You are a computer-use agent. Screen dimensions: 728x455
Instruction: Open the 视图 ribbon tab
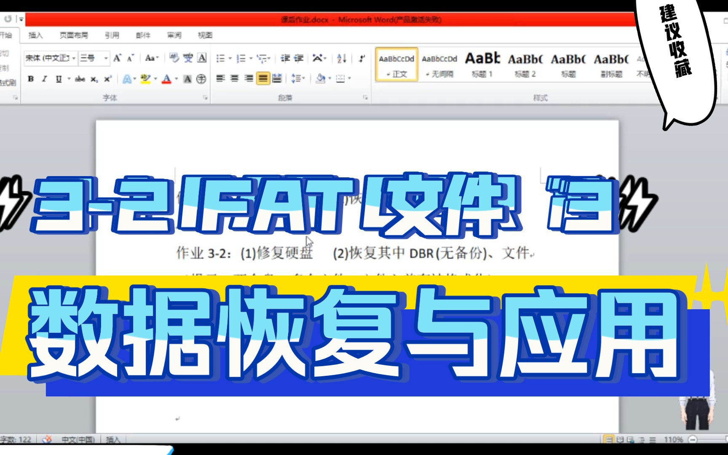coord(205,35)
